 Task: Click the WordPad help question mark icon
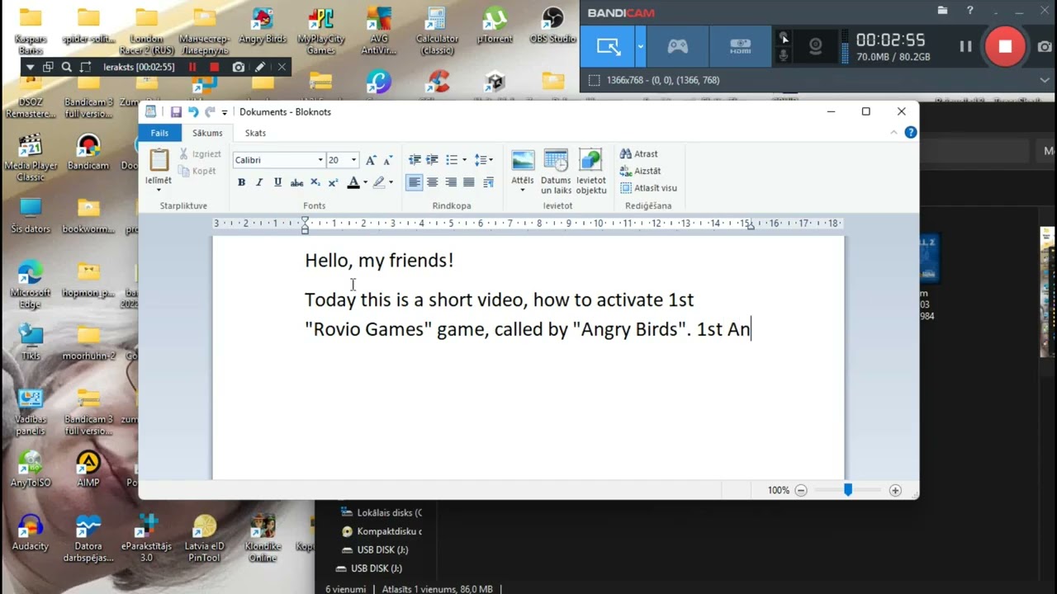click(910, 132)
